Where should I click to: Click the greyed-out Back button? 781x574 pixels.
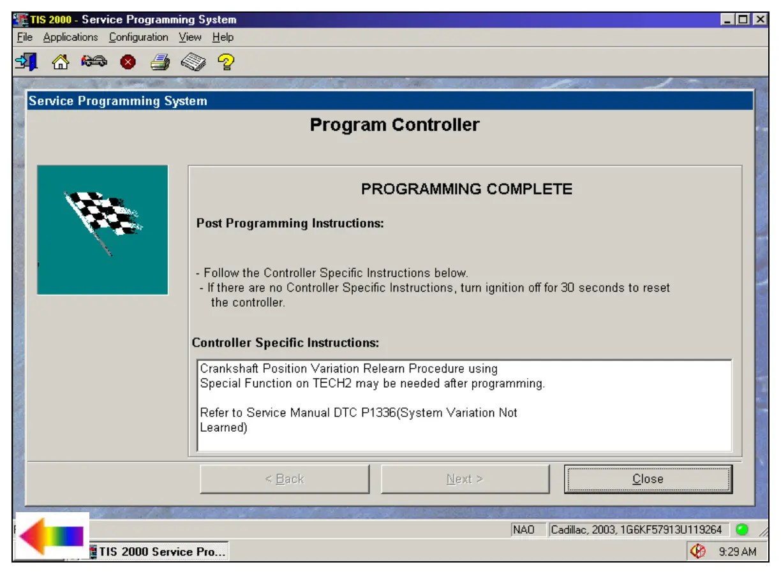click(285, 479)
